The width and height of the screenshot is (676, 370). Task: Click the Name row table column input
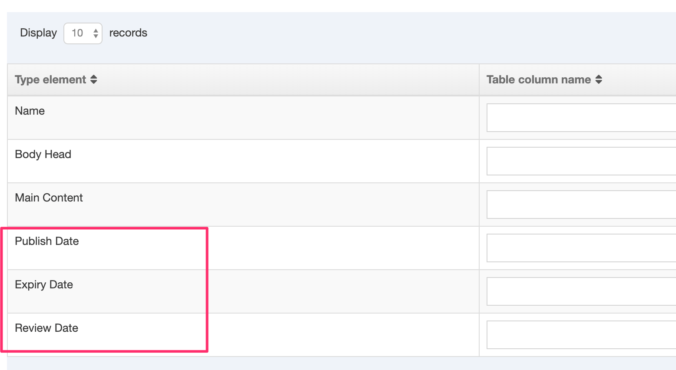(581, 118)
